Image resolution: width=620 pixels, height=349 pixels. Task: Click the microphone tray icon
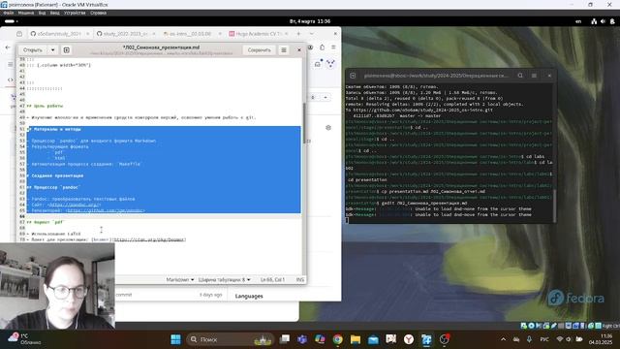click(529, 339)
